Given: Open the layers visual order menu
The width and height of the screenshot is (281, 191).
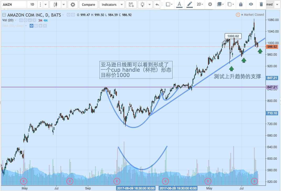Looking at the screenshot, I should 220,4.
